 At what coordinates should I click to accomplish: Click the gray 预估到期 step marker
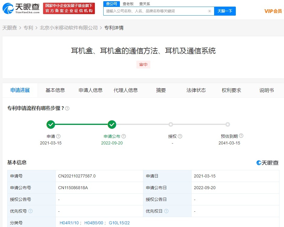228,124
